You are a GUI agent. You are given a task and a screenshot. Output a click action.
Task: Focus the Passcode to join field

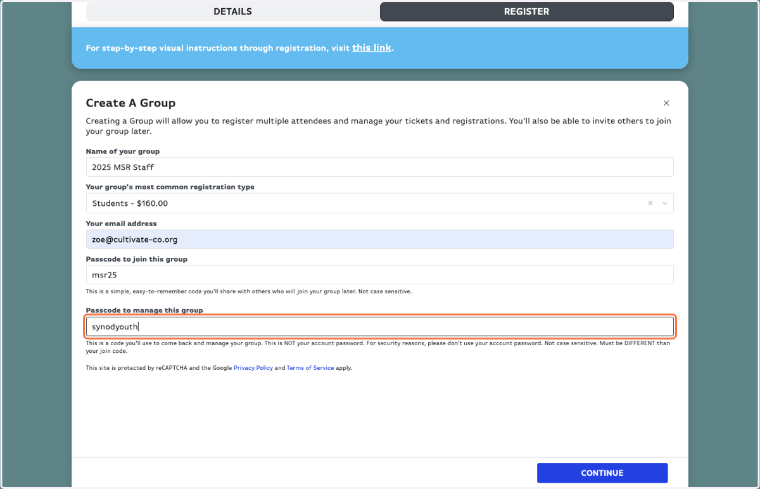379,275
